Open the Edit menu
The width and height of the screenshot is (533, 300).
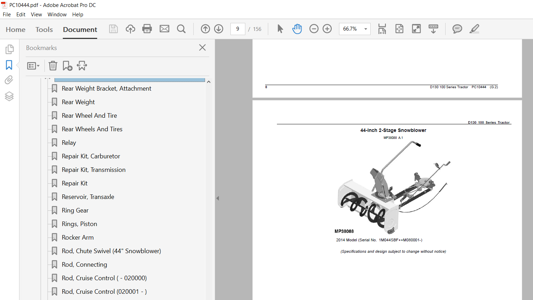point(21,15)
